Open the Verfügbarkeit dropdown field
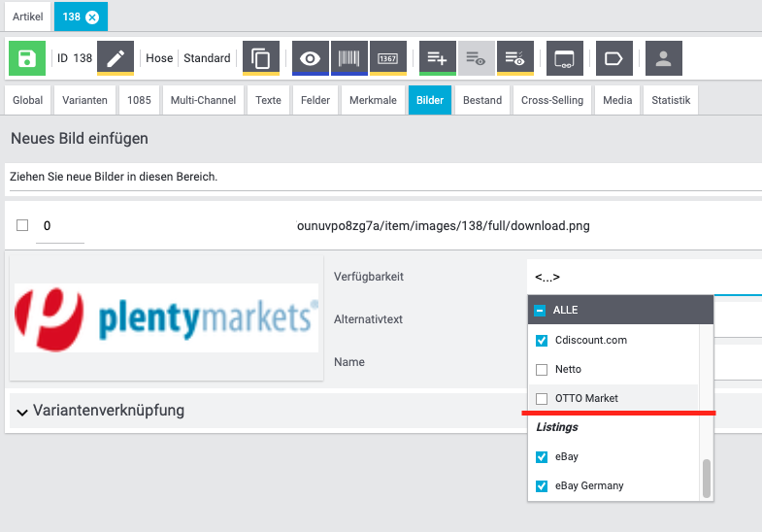Image resolution: width=762 pixels, height=532 pixels. click(x=641, y=278)
